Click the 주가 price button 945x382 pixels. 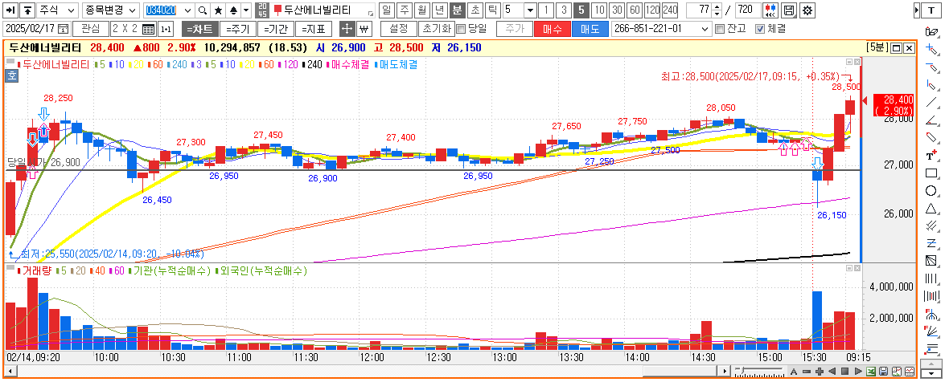(514, 29)
